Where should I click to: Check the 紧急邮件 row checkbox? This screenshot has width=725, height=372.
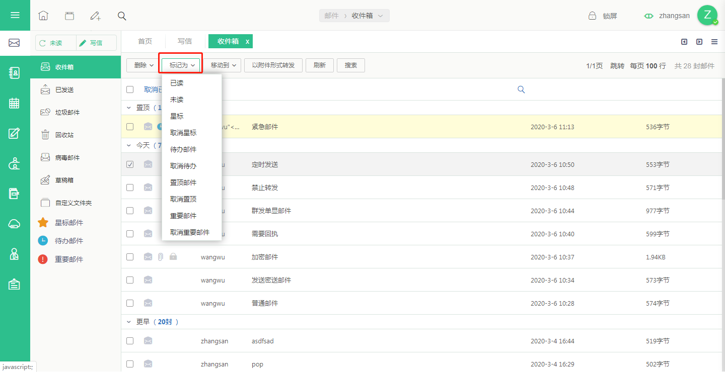(x=130, y=127)
